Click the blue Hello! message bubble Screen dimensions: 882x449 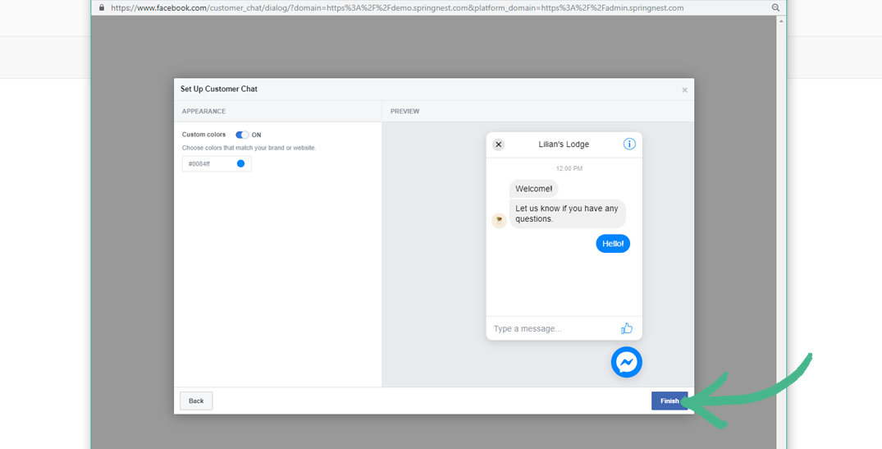(x=613, y=244)
